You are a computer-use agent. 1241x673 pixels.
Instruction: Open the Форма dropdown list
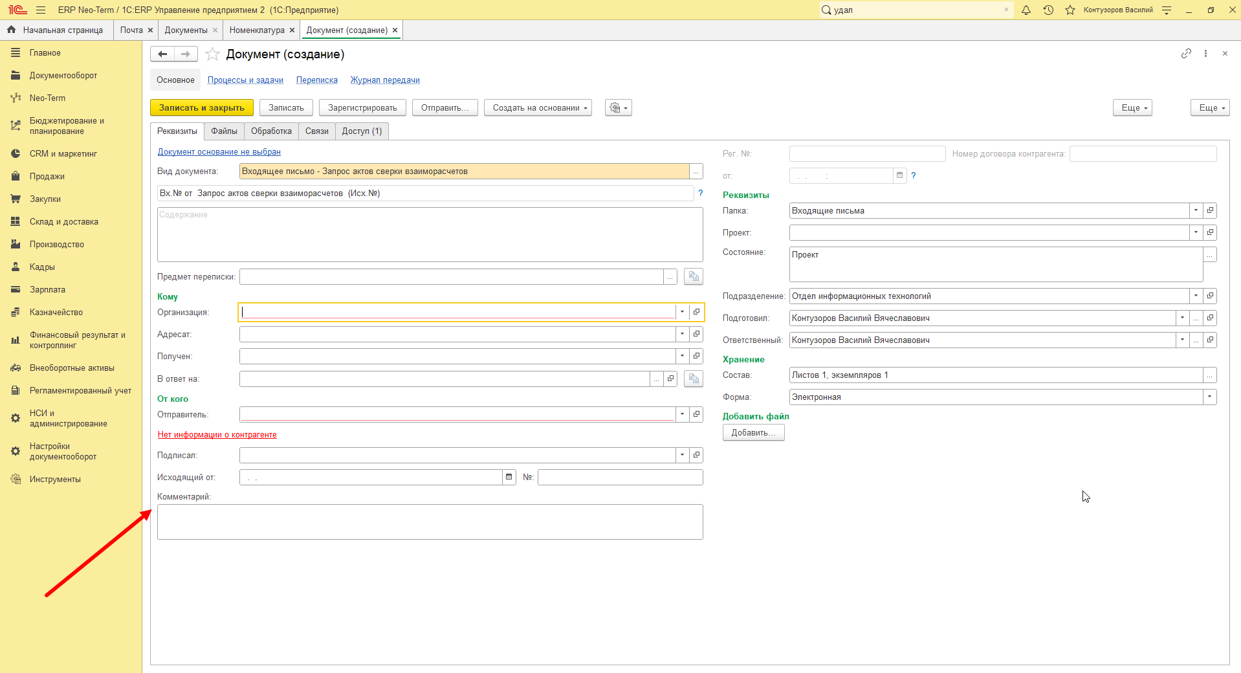pos(1210,397)
